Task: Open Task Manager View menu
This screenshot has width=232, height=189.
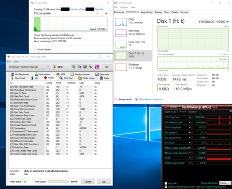Action: pyautogui.click(x=133, y=7)
